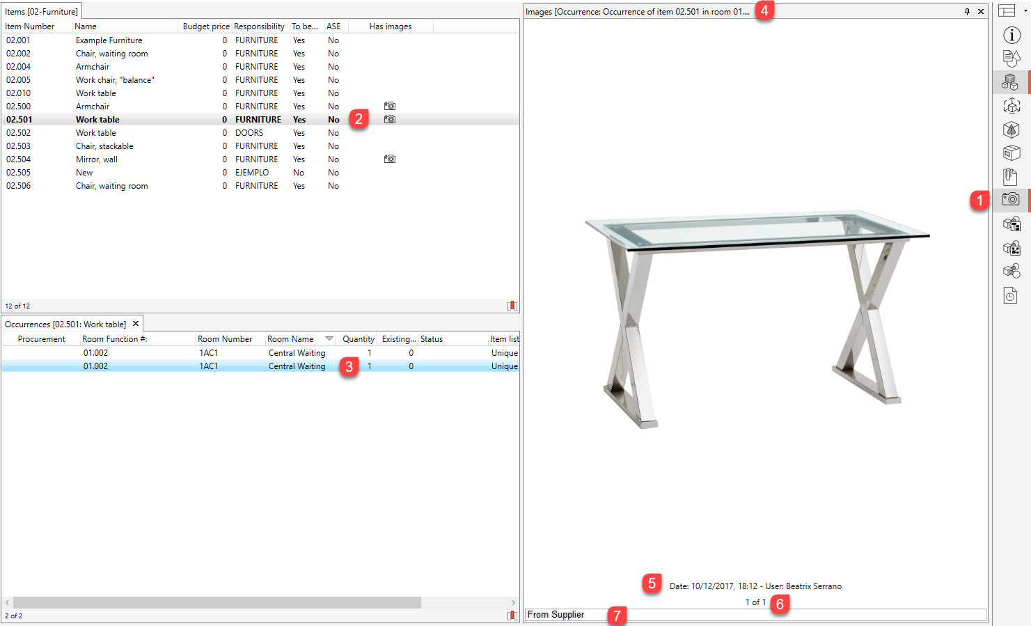
Task: Open the Images camera panel in sidebar
Action: pyautogui.click(x=1011, y=199)
